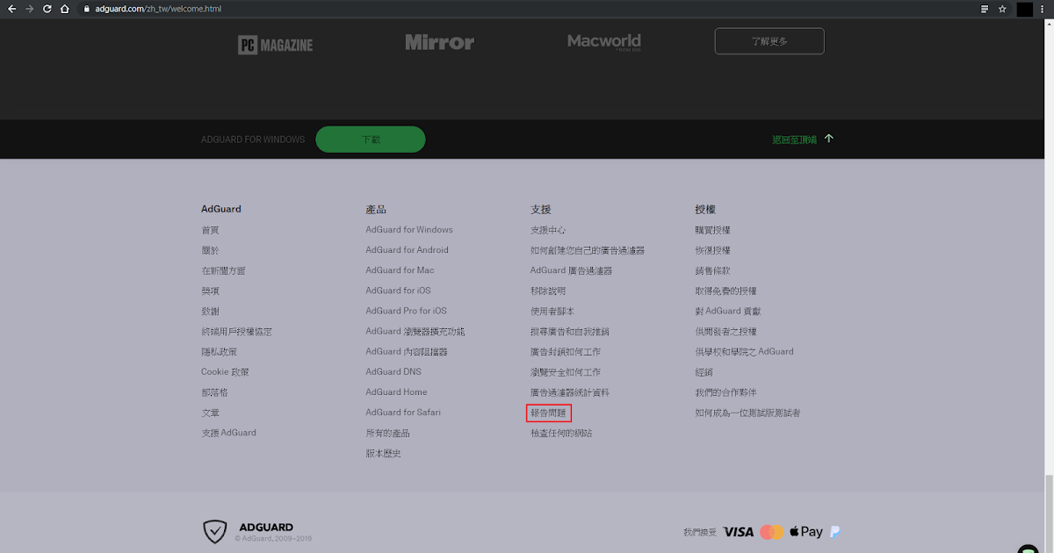Click the green 下載 download button

click(x=371, y=140)
